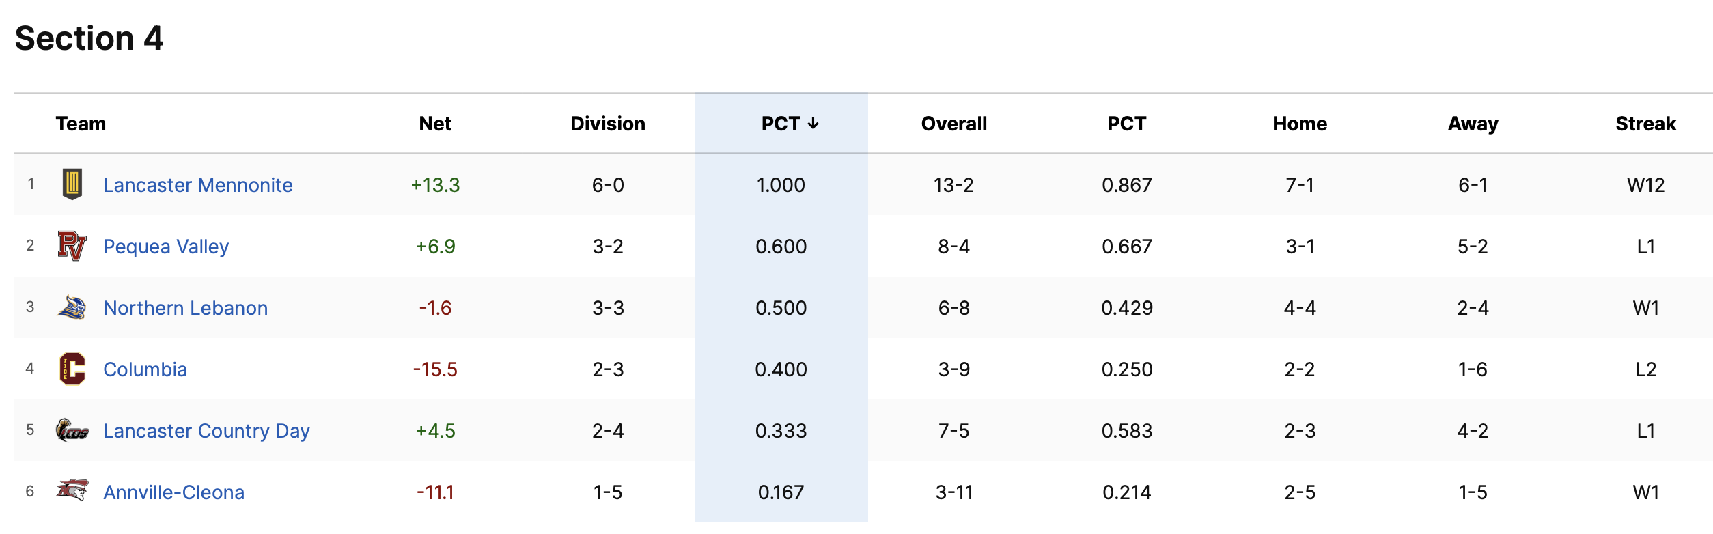The height and width of the screenshot is (534, 1713).
Task: Open the Columbia team link
Action: tap(145, 369)
